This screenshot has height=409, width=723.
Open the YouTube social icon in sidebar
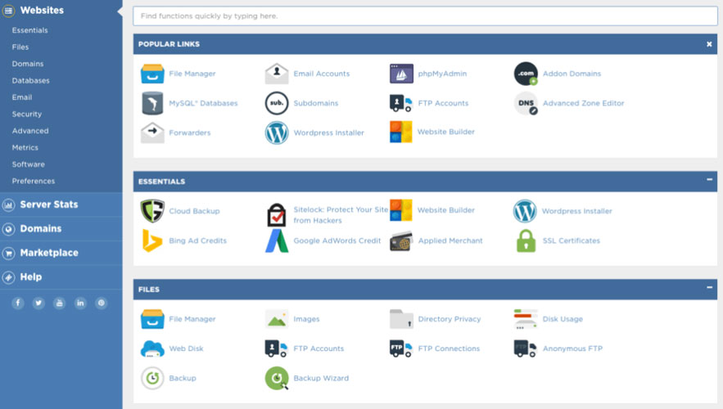coord(60,303)
